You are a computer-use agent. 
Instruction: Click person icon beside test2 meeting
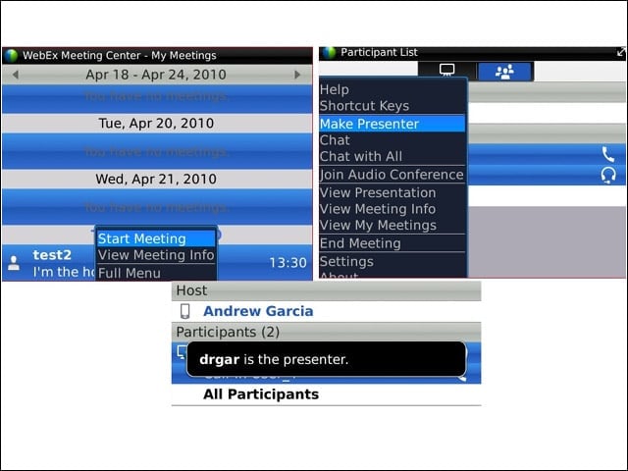(x=14, y=263)
